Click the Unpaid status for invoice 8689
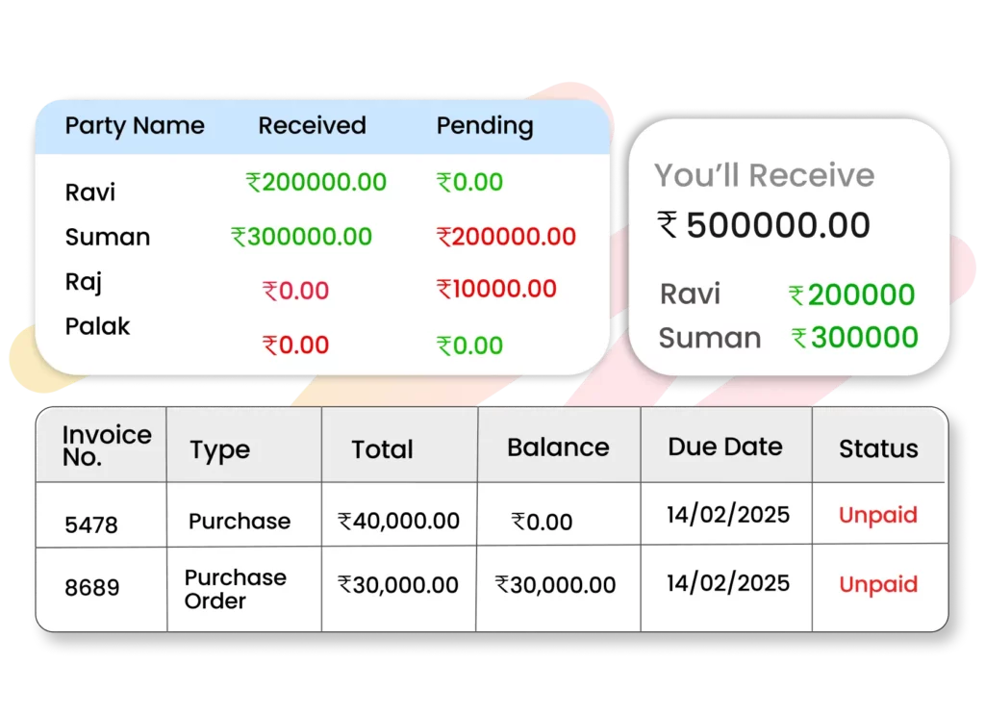Viewport: 985px width, 716px height. pos(877,584)
